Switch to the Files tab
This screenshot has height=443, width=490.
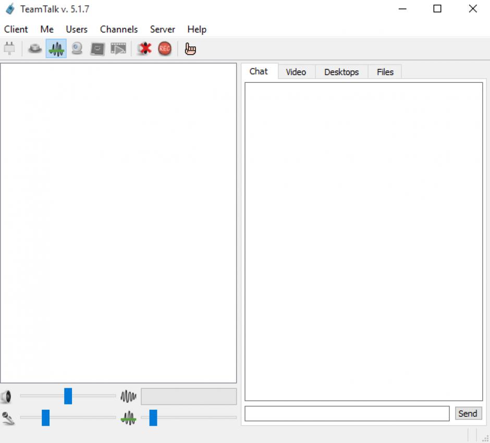tap(385, 72)
